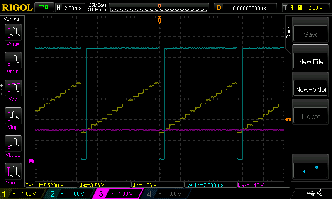Image resolution: width=332 pixels, height=199 pixels.
Task: Mute sound via speaker icon
Action: coord(321,193)
